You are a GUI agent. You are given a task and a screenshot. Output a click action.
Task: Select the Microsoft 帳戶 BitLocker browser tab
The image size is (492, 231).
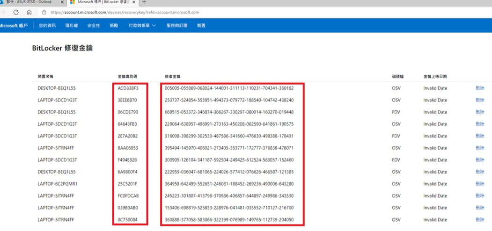click(102, 2)
